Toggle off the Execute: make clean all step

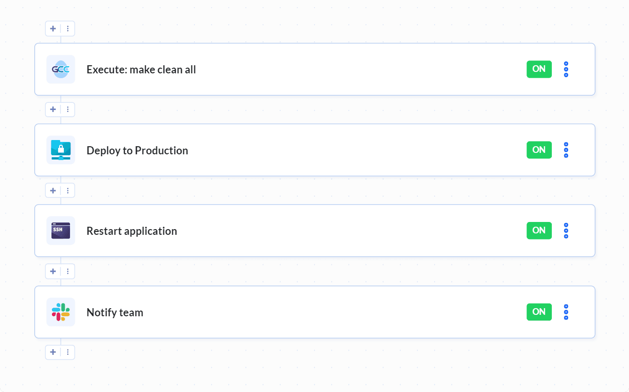point(539,69)
